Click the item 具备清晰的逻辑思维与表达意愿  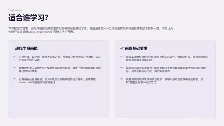pyautogui.click(x=164, y=81)
